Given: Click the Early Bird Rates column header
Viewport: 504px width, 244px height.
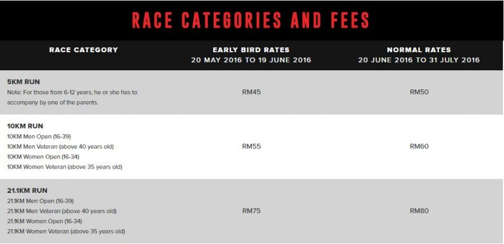Looking at the screenshot, I should (x=251, y=50).
